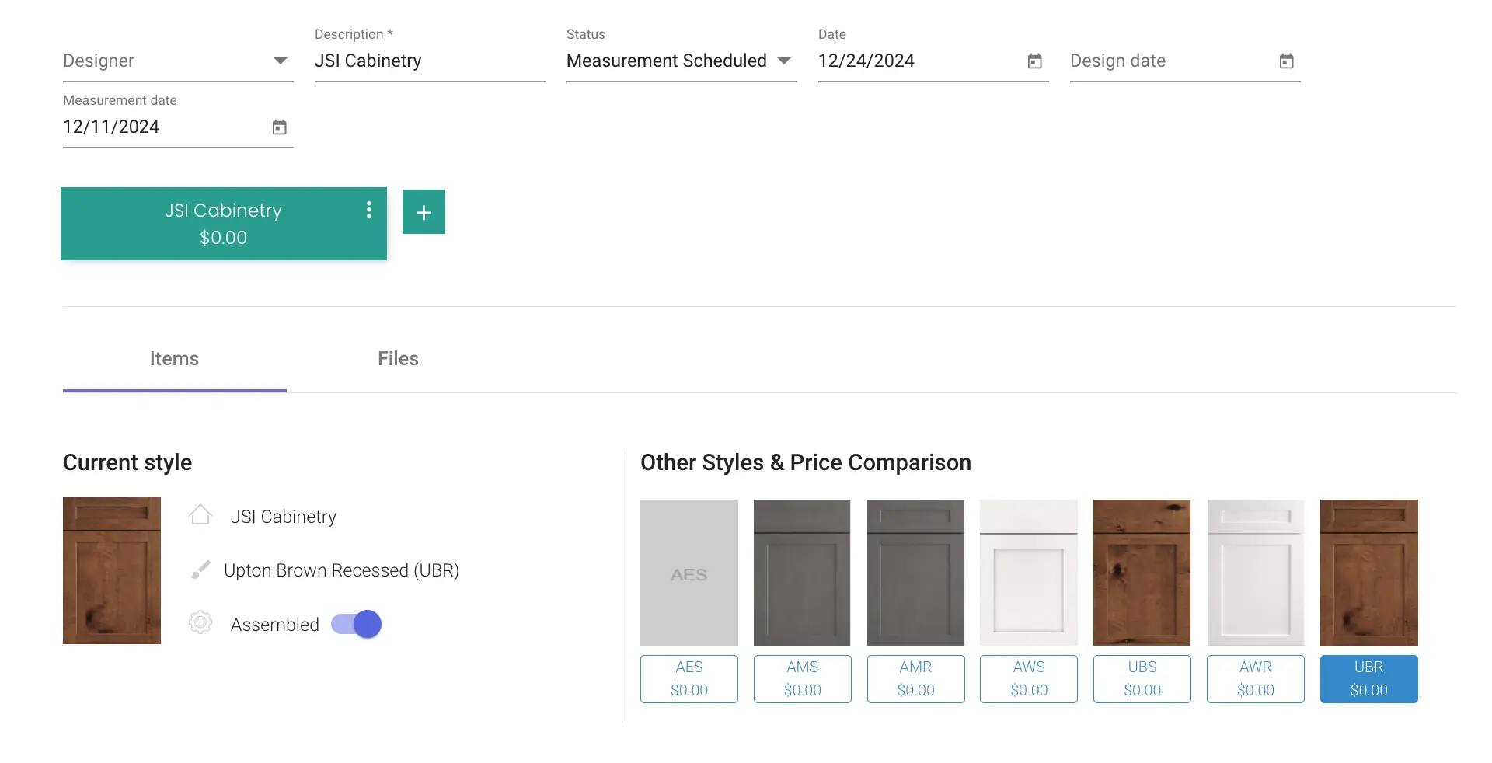The image size is (1492, 763).
Task: Click the AMR gray recessed door thumbnail
Action: (x=916, y=573)
